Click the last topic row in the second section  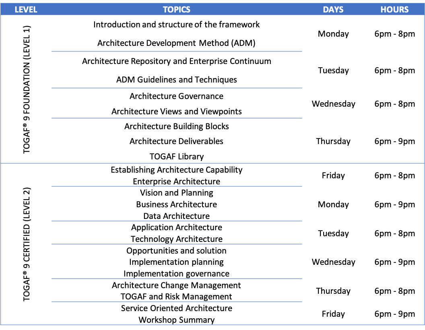[x=177, y=313]
